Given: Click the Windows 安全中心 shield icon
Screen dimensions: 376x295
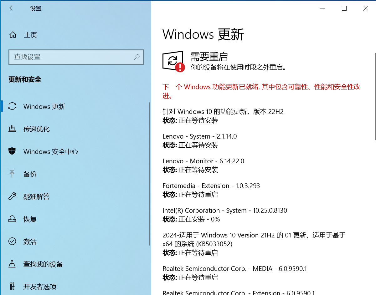Looking at the screenshot, I should 12,151.
